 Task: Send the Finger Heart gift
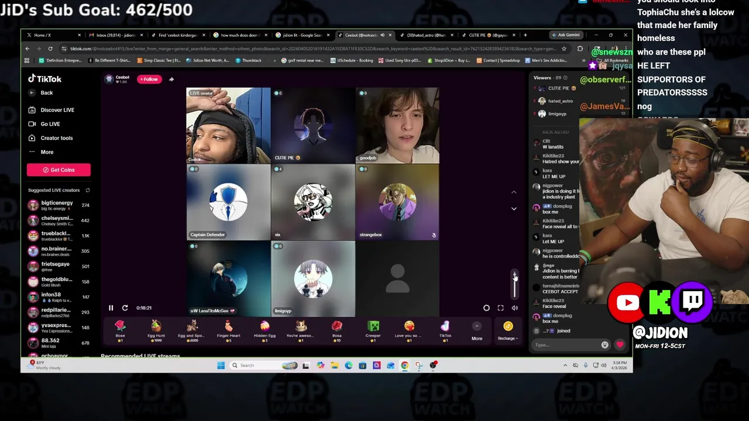tap(228, 330)
